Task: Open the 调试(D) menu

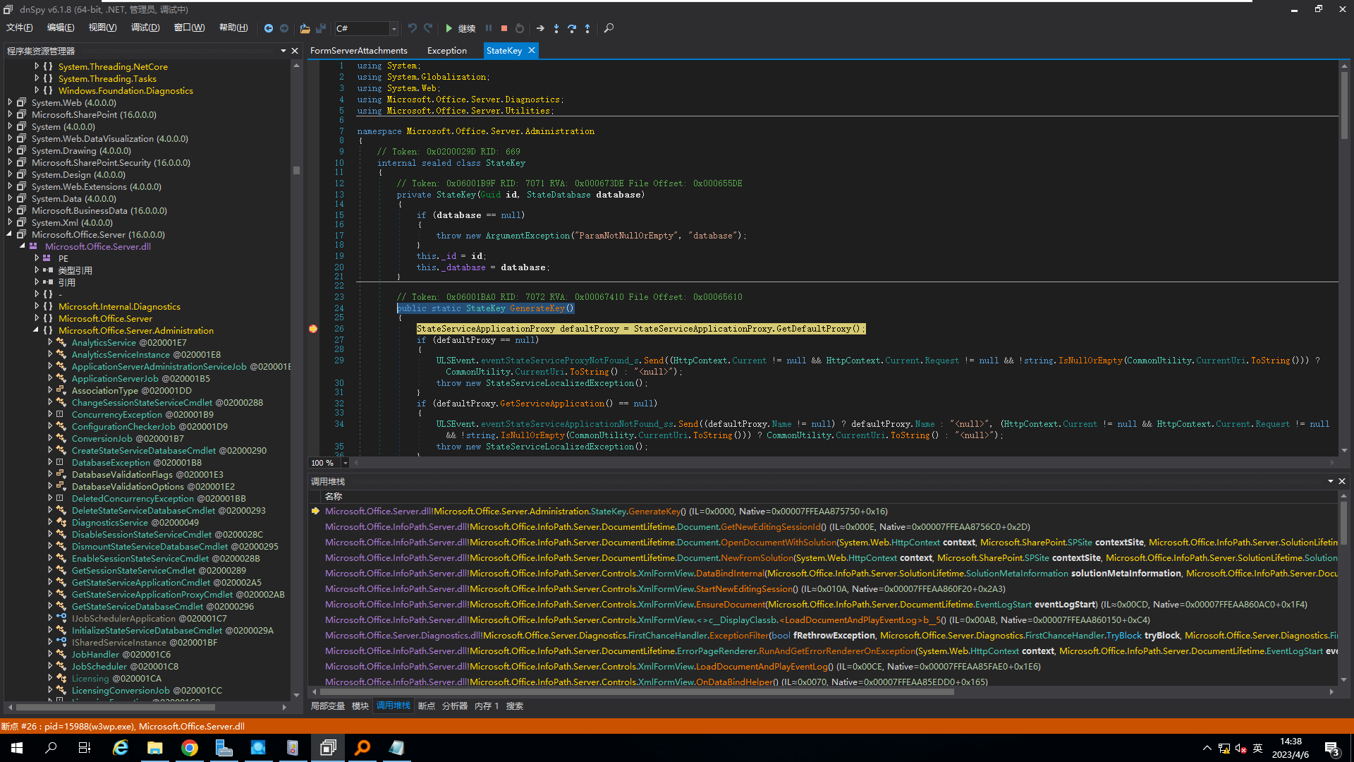Action: 145,28
